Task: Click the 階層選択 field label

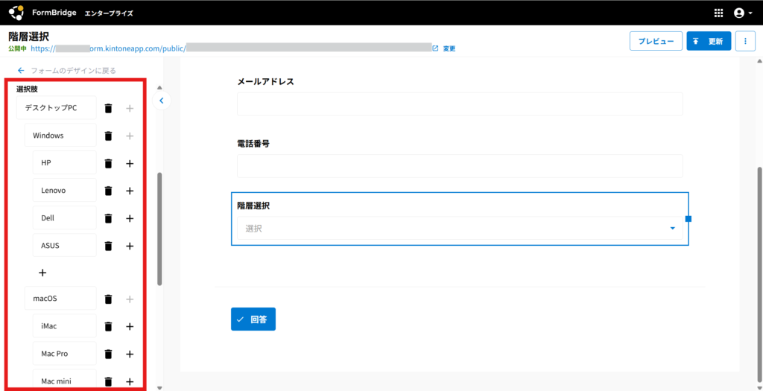Action: point(253,206)
